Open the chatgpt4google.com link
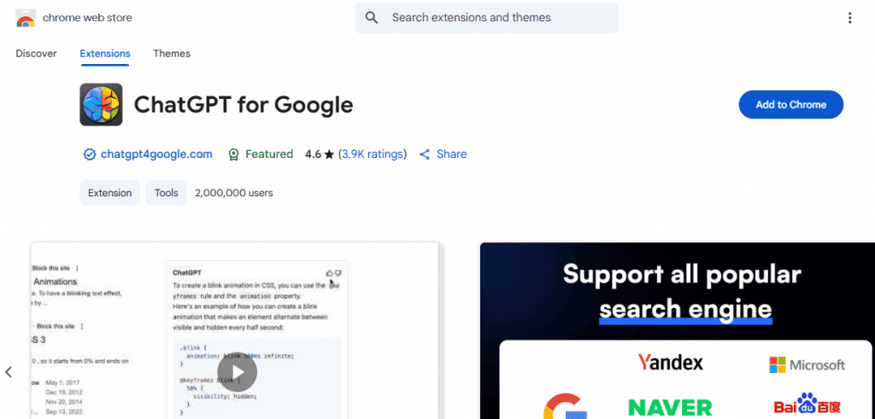The height and width of the screenshot is (419, 875). point(156,154)
